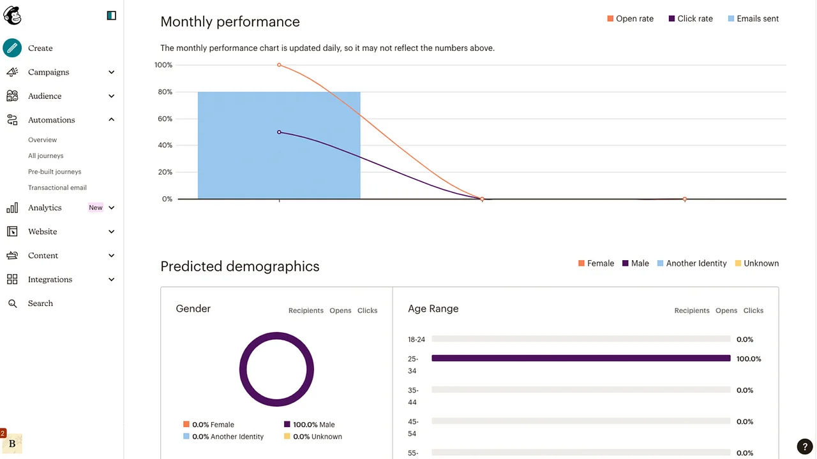Image resolution: width=817 pixels, height=459 pixels.
Task: Click the Audience people icon
Action: [x=12, y=96]
